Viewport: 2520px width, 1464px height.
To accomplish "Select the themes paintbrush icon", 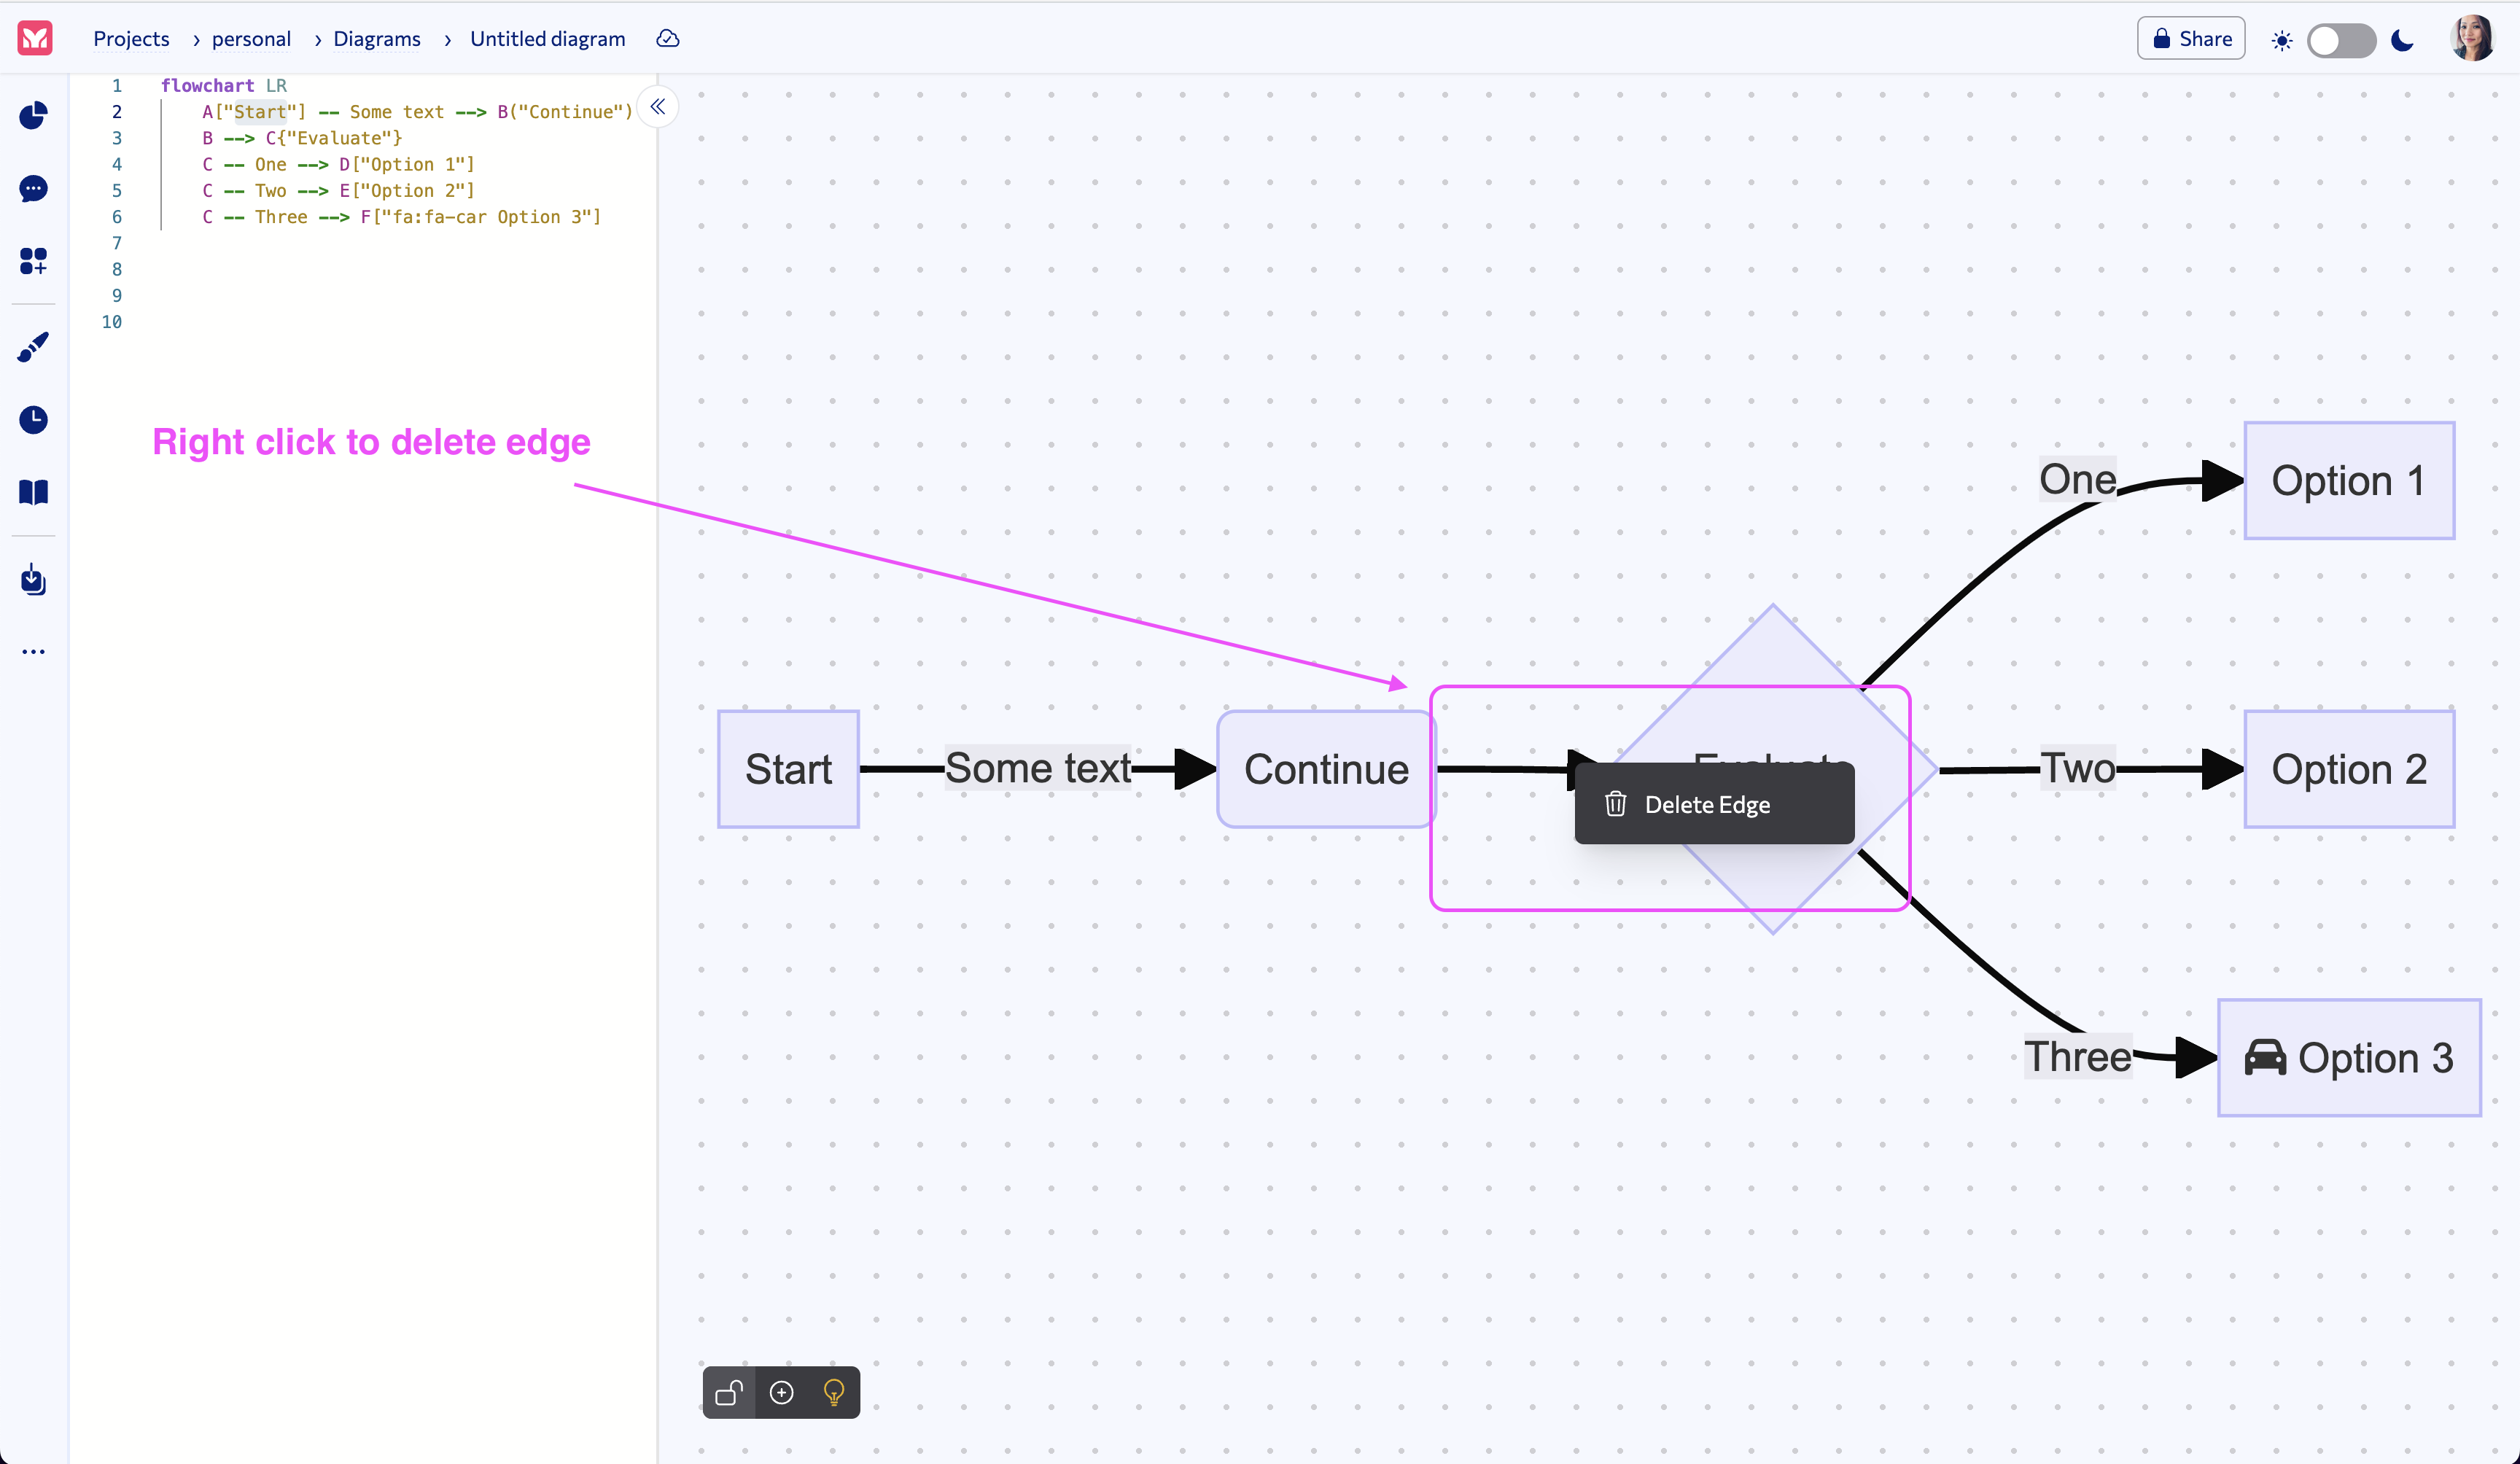I will (x=33, y=346).
